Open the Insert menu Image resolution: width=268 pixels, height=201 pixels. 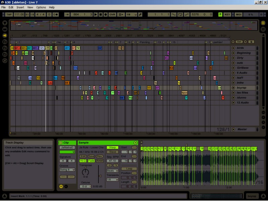(x=20, y=7)
